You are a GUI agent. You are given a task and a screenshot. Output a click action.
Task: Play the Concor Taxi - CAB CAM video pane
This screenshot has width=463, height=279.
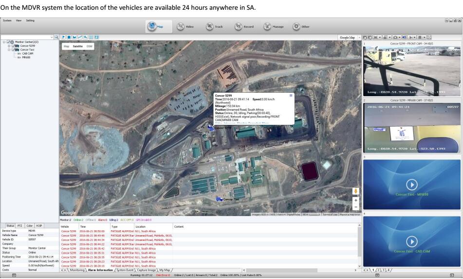click(411, 241)
